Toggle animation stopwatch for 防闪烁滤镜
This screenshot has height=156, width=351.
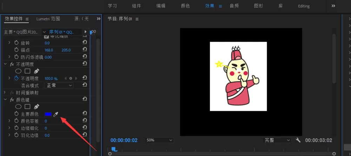(x=16, y=57)
